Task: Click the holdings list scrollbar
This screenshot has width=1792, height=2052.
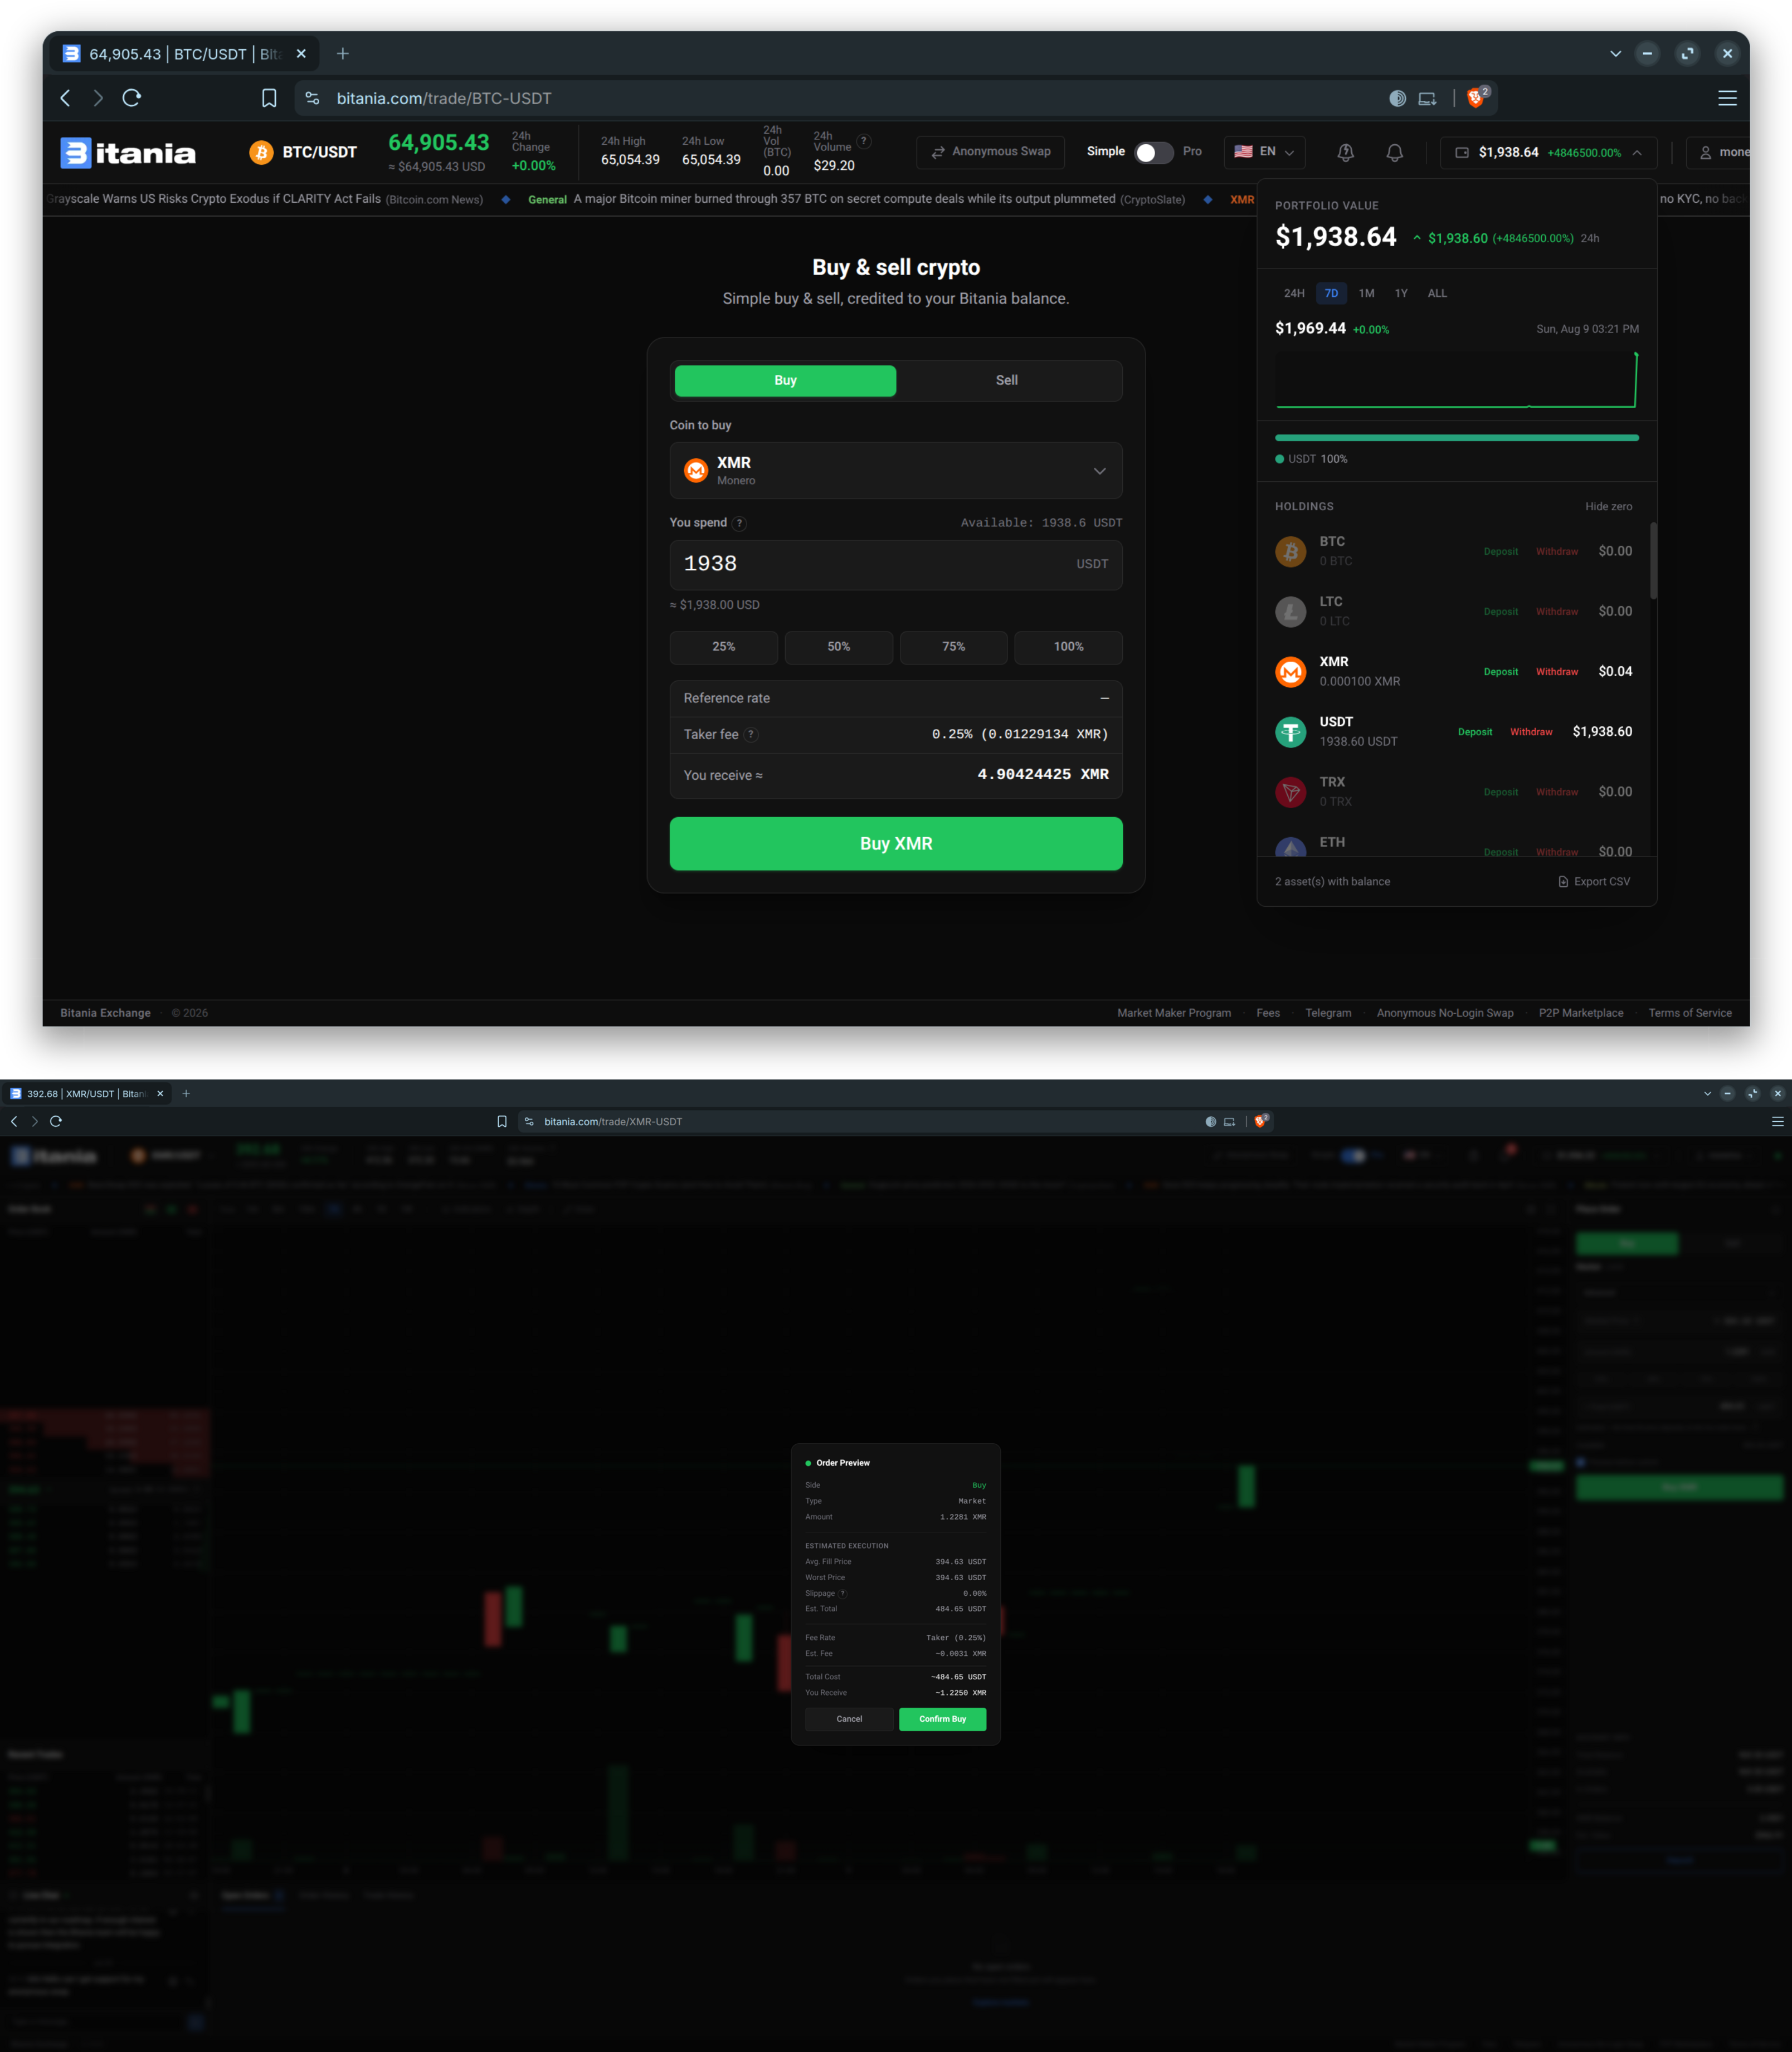Action: point(1653,561)
